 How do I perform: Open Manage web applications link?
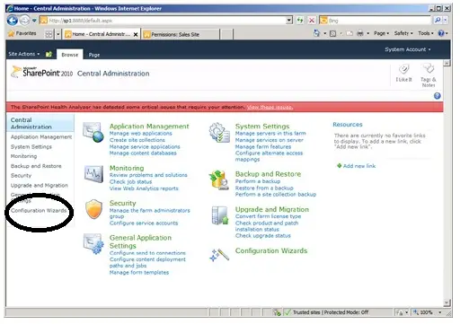click(x=141, y=134)
